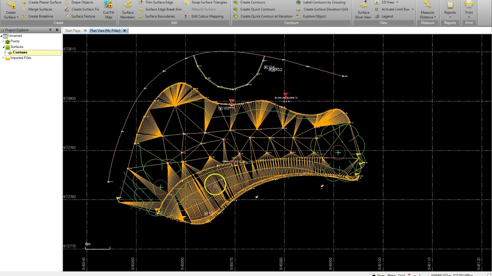Viewport: 492px width, 276px height.
Task: Close the Plan View tab
Action: tap(125, 31)
